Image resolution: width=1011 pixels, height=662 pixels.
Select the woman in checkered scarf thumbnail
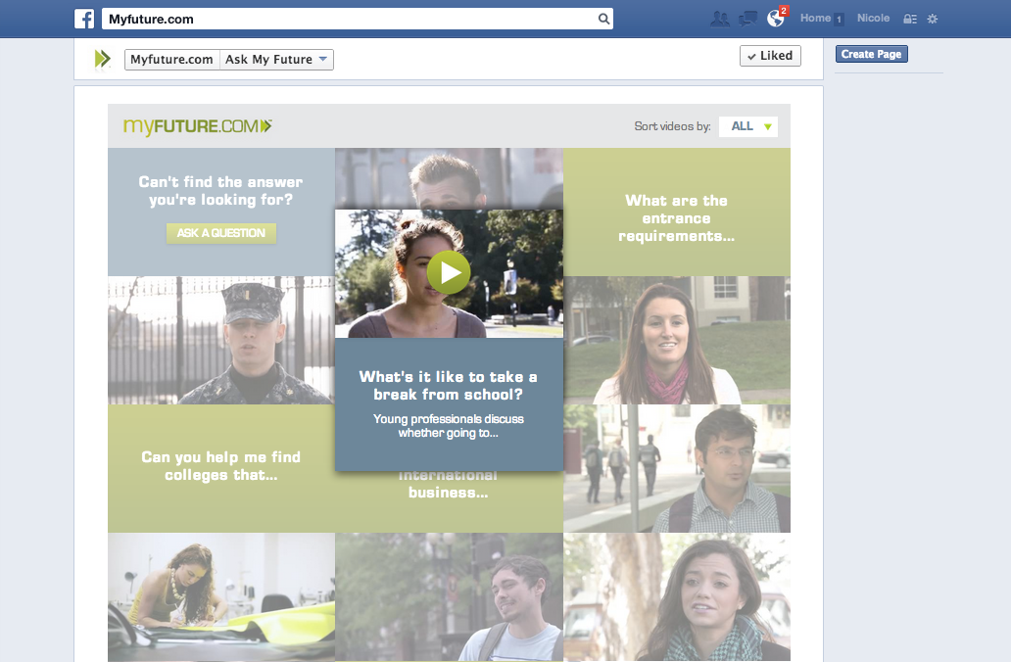676,597
